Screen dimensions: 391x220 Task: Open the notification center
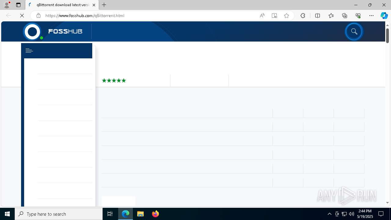pos(381,214)
